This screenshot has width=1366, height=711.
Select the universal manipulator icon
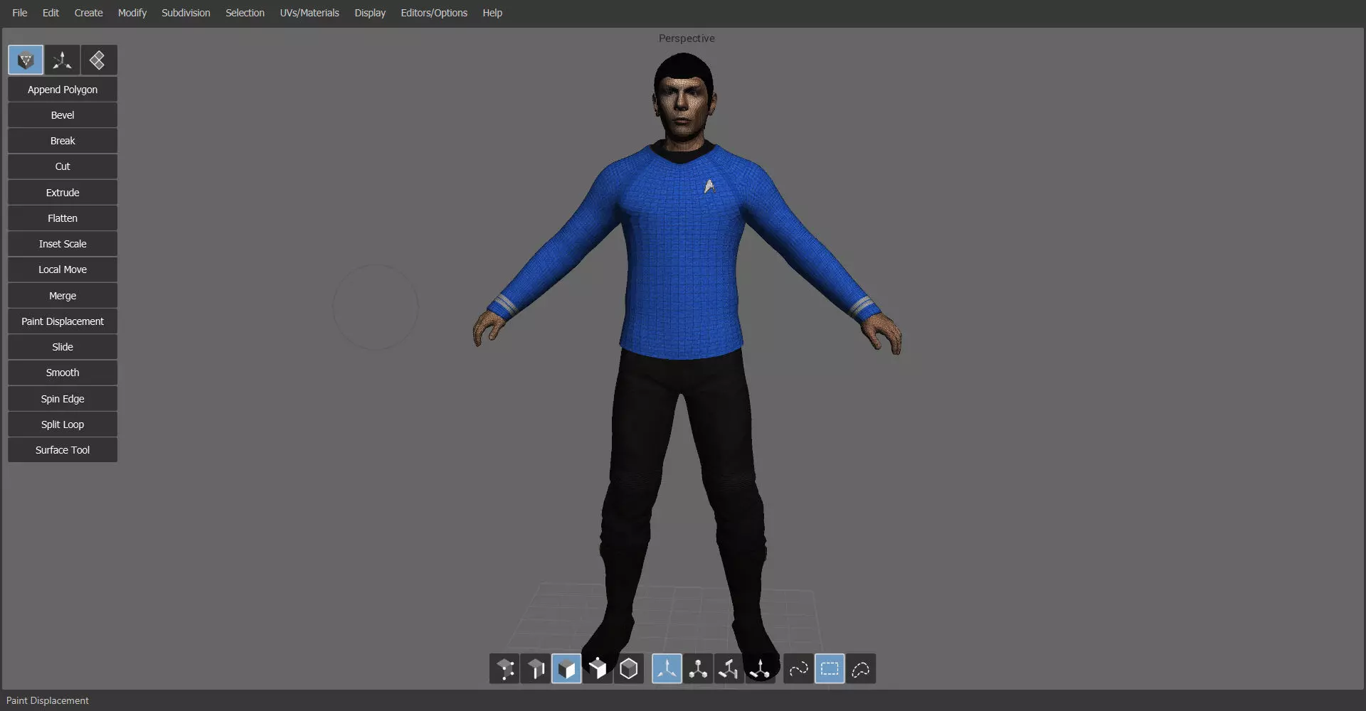point(760,669)
